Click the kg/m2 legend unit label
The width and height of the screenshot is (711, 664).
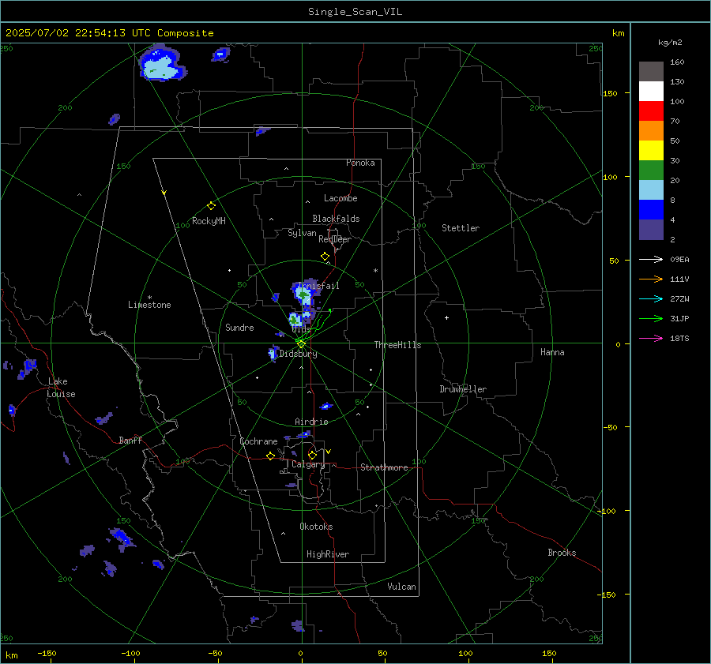pyautogui.click(x=670, y=43)
